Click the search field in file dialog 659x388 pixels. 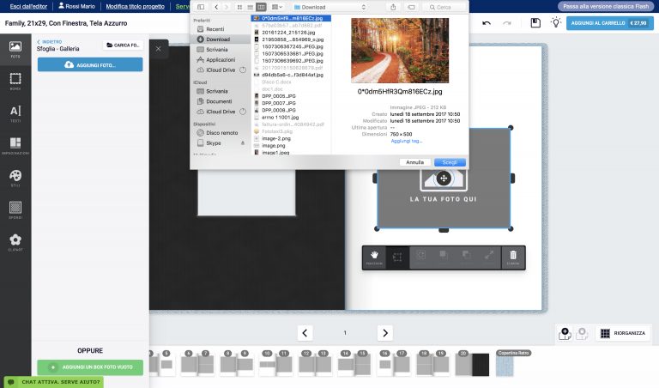444,7
